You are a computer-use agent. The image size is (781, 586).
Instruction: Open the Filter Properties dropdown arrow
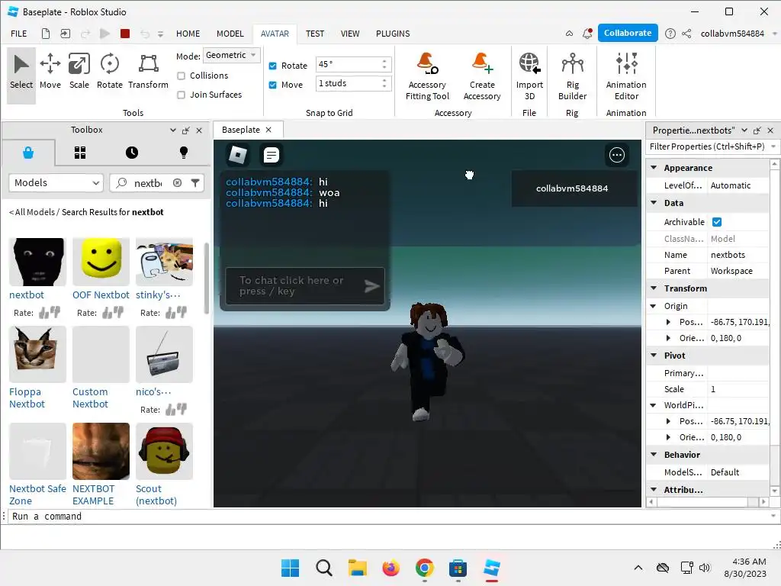pyautogui.click(x=773, y=146)
